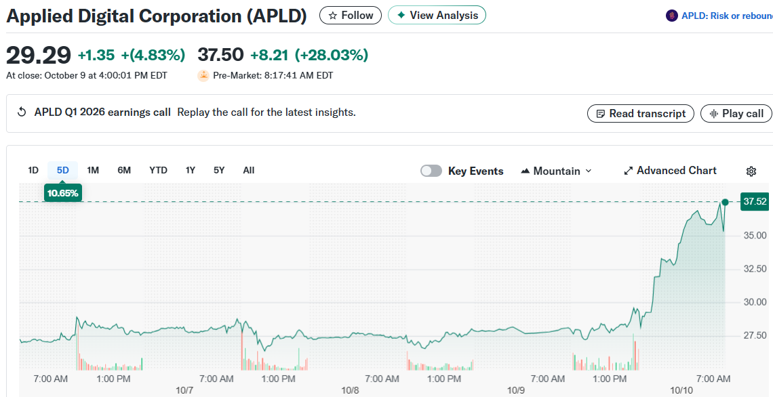
Task: Read the earnings call transcript
Action: [640, 114]
